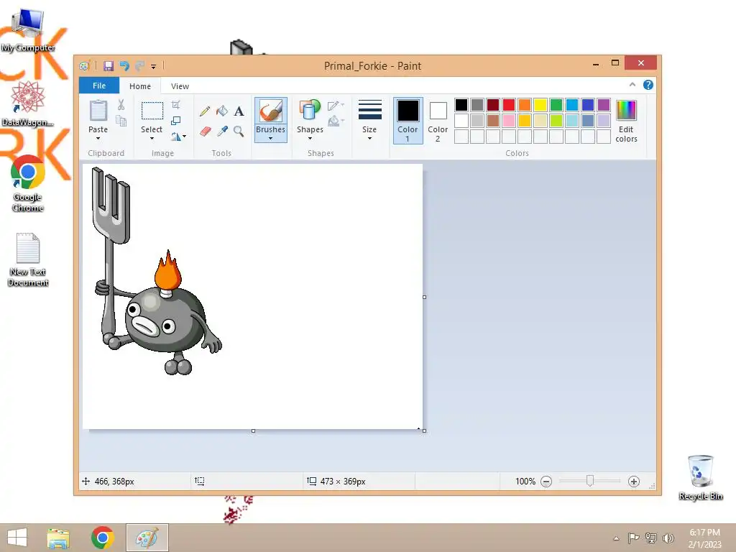The height and width of the screenshot is (552, 736).
Task: Click the Redo arrow in quick access toolbar
Action: pyautogui.click(x=139, y=65)
